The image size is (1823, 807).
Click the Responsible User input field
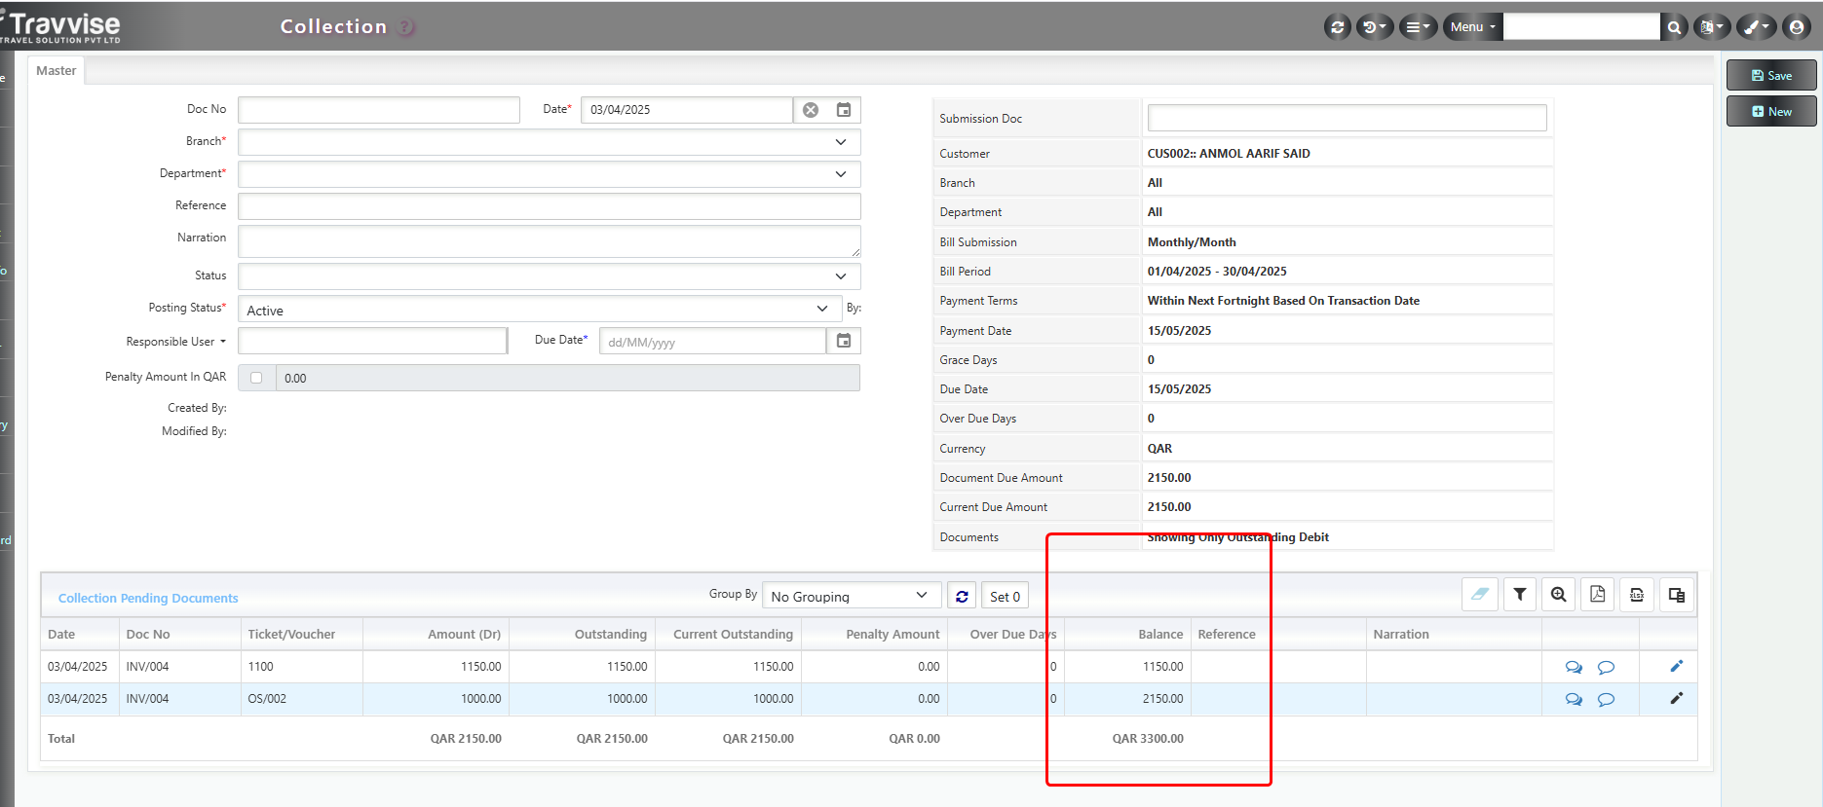point(373,341)
